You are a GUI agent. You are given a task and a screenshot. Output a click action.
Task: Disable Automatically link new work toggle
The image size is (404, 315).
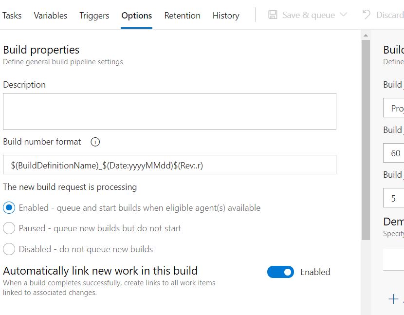click(x=281, y=272)
